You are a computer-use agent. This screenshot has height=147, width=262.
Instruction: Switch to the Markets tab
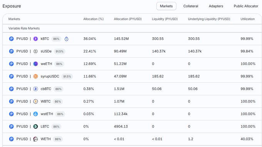pos(166,6)
